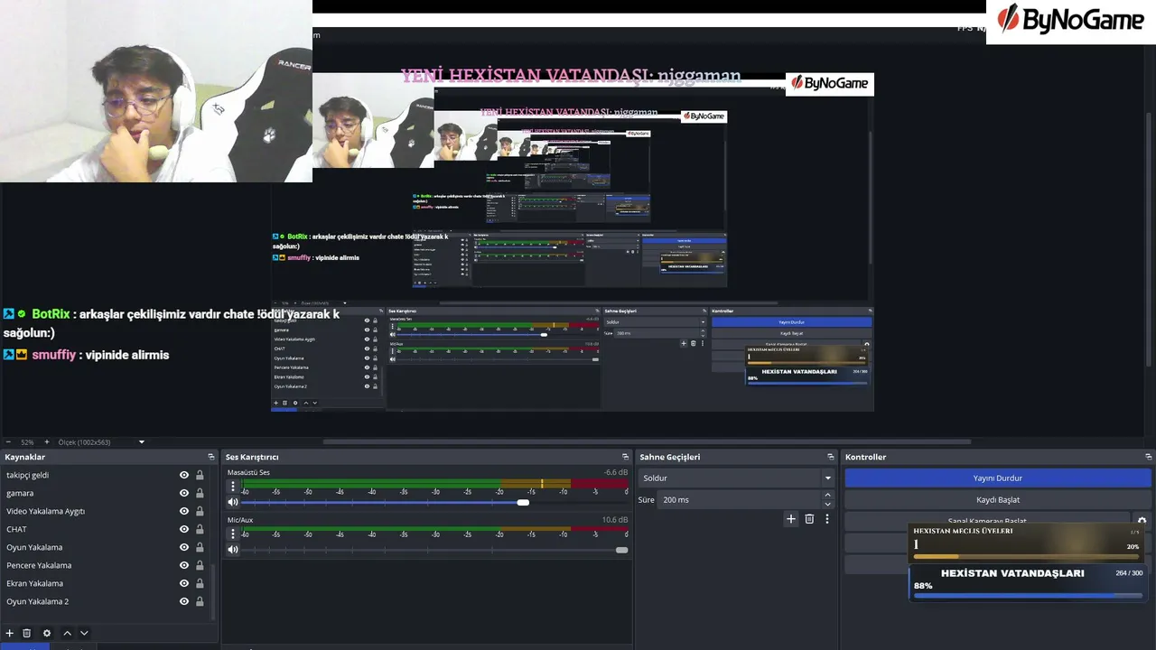Select the CHAT source row
The height and width of the screenshot is (650, 1156).
(x=107, y=529)
